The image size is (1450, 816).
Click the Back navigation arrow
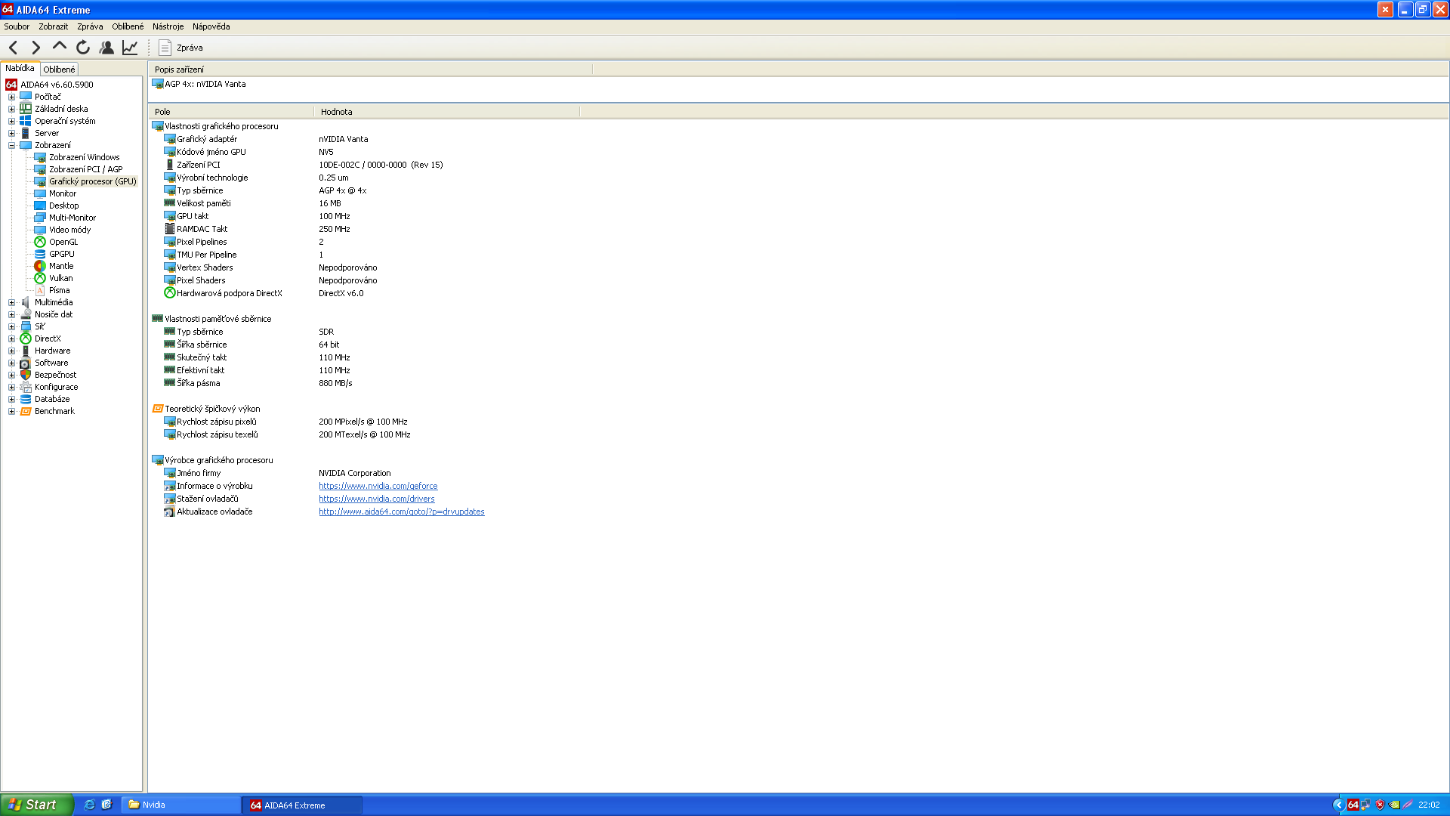click(14, 48)
